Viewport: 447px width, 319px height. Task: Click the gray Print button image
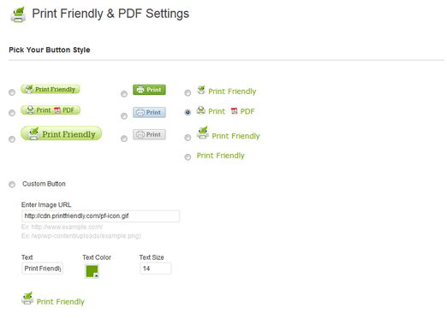pos(149,134)
